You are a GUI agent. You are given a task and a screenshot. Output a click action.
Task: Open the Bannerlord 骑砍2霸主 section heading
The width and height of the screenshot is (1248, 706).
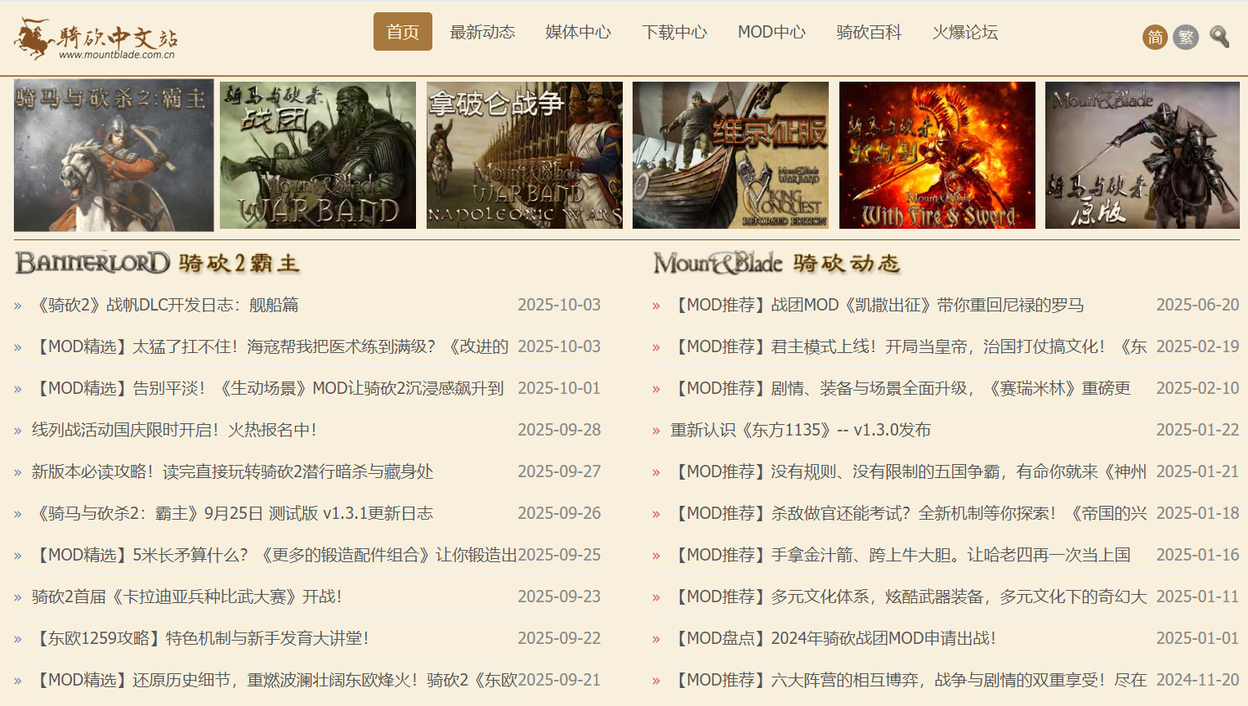pyautogui.click(x=158, y=263)
